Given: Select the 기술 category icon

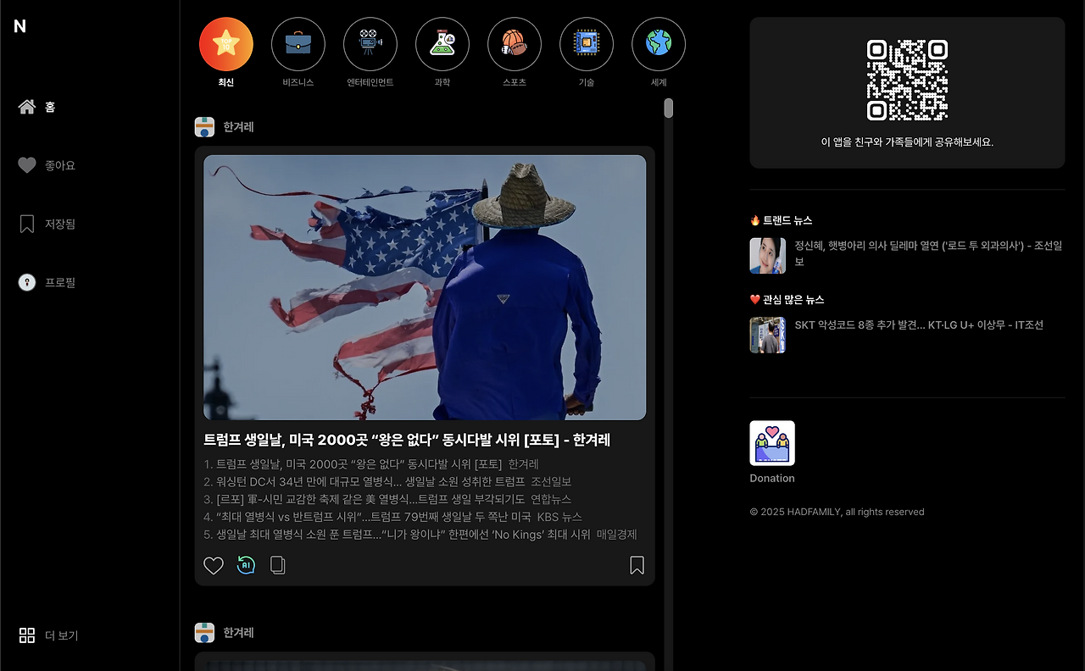Looking at the screenshot, I should tap(586, 44).
